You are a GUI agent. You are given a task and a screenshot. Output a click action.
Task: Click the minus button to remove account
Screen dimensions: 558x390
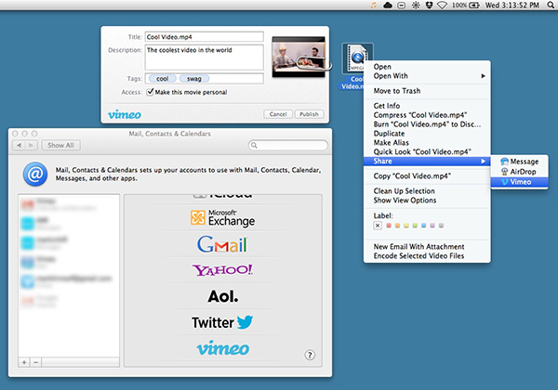pyautogui.click(x=35, y=362)
